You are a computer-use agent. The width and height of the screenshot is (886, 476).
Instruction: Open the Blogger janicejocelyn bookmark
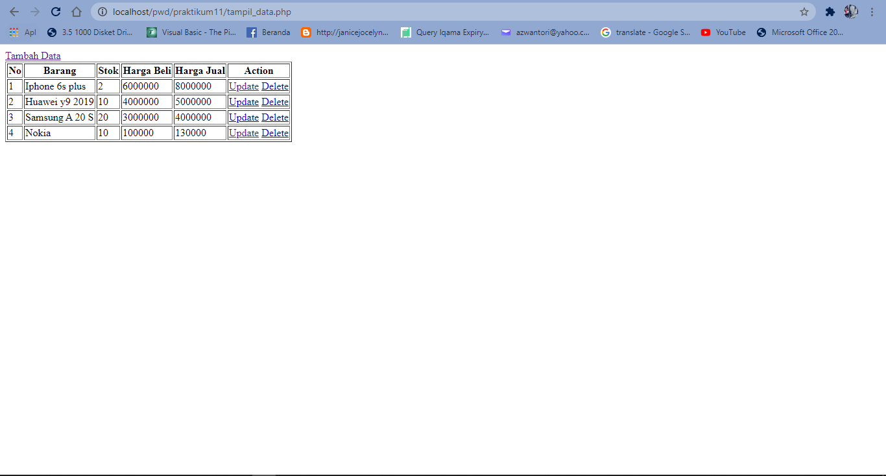pos(345,32)
